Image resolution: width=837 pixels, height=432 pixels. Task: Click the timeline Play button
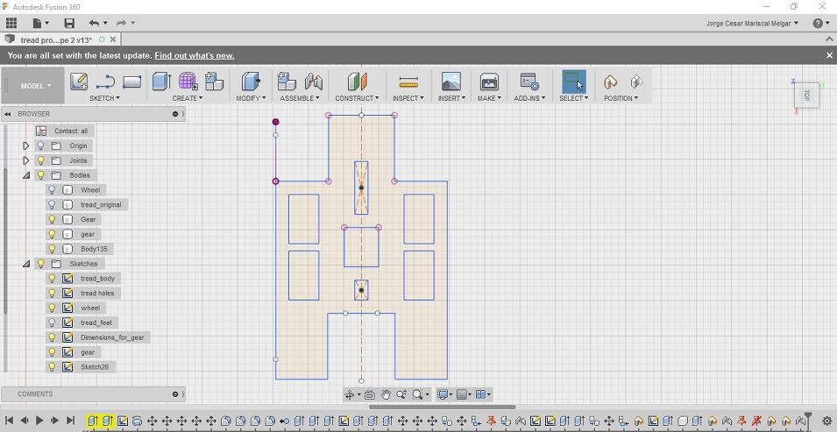click(39, 421)
